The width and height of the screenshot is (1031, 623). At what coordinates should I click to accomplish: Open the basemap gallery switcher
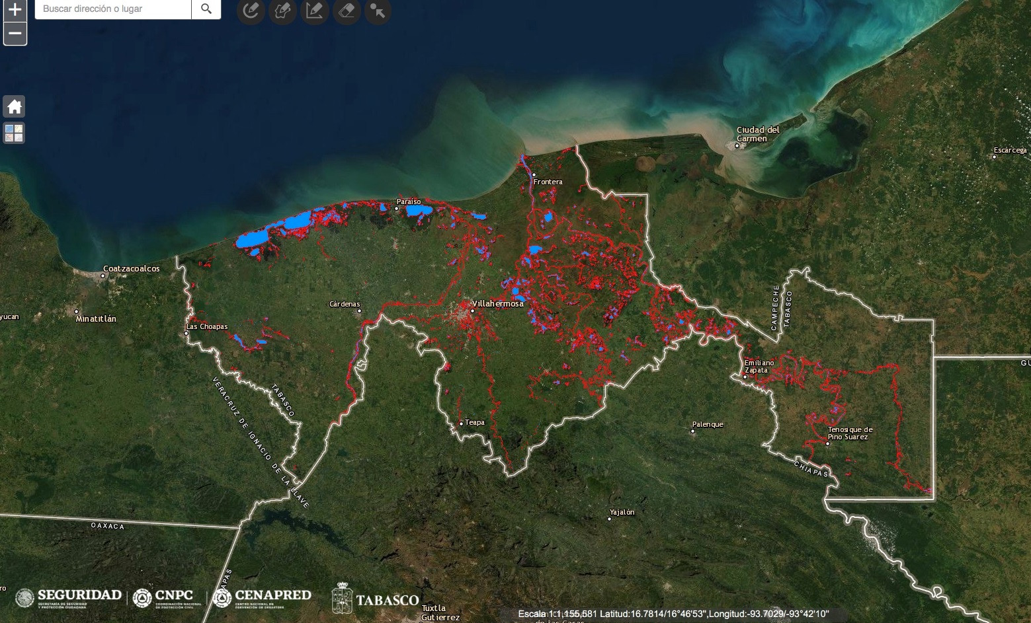(14, 133)
